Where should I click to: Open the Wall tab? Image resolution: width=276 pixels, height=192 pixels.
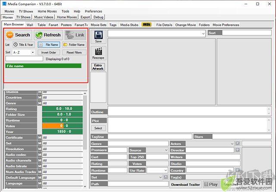click(x=30, y=25)
